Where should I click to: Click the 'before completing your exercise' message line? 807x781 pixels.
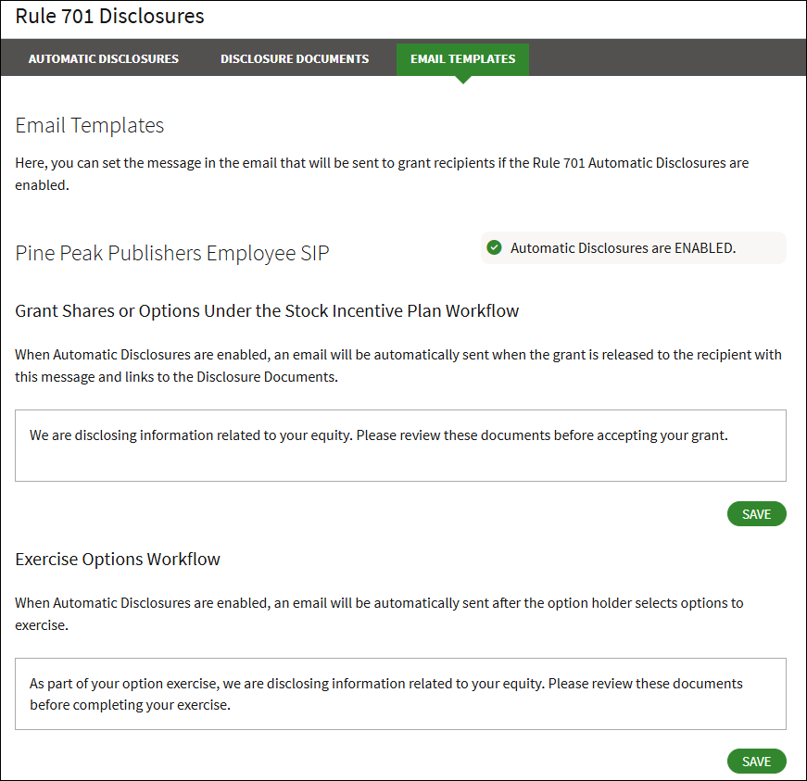pyautogui.click(x=130, y=704)
